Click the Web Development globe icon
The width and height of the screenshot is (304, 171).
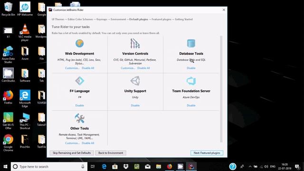point(79,43)
